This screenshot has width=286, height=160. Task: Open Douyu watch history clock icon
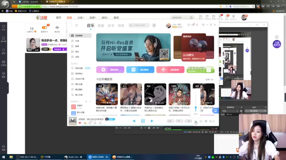tap(201, 17)
